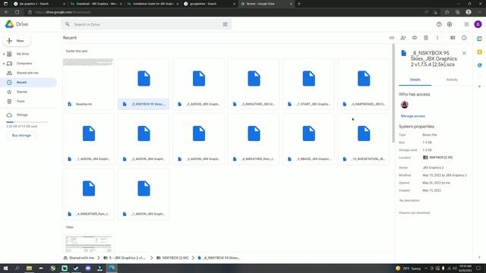
Task: Open Google Keep side panel icon
Action: (x=479, y=52)
